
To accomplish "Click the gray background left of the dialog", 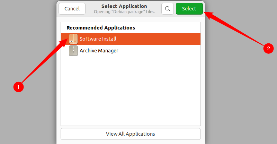I will [x=28, y=118].
